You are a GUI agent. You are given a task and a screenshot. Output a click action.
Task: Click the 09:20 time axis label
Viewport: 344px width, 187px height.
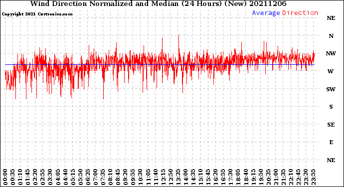click(x=126, y=177)
